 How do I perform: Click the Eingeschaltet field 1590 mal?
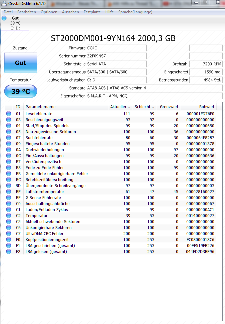click(x=206, y=72)
